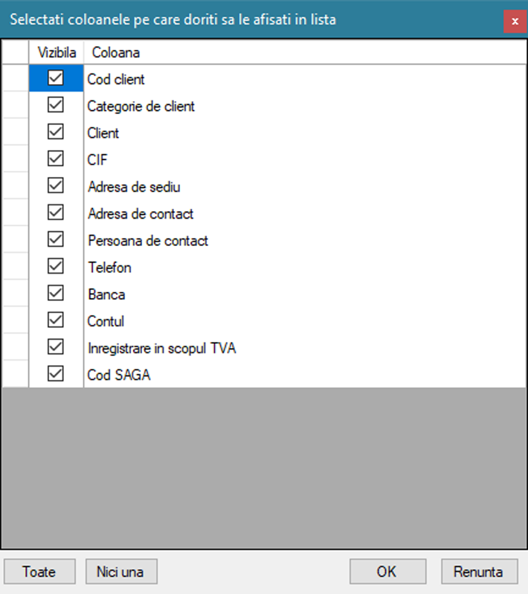Uncheck the Client column checkbox
The image size is (528, 594).
(x=56, y=132)
